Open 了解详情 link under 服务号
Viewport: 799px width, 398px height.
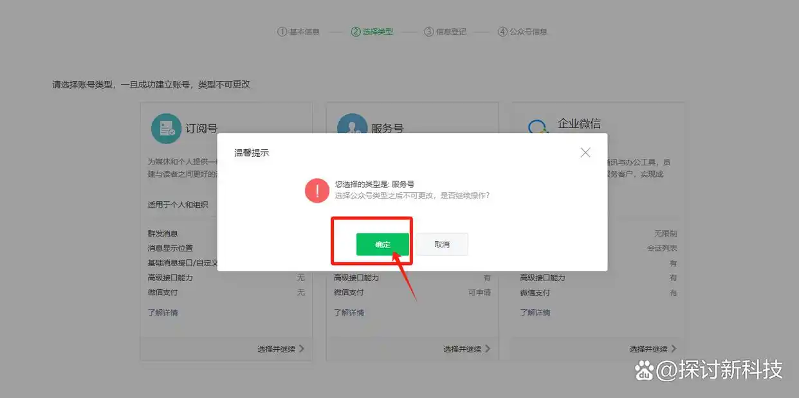(x=349, y=312)
